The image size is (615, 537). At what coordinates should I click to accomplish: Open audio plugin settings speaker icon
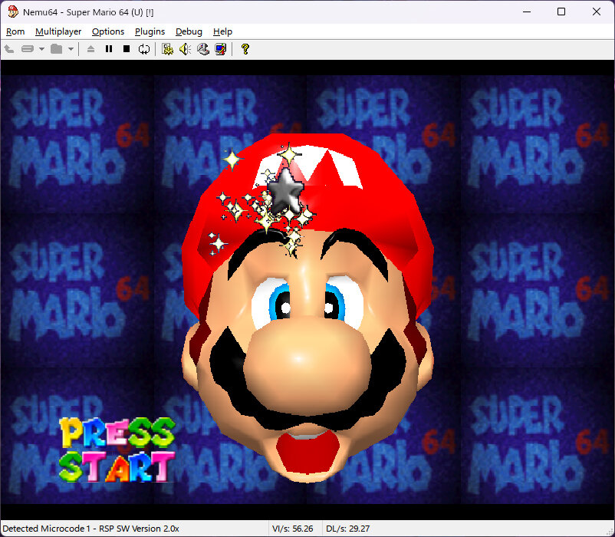[185, 49]
